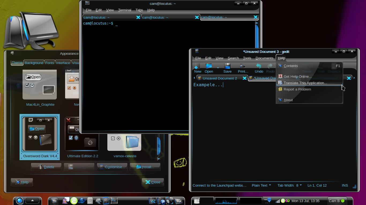
Task: Click scroll-down arrow of theme list
Action: tap(159, 159)
